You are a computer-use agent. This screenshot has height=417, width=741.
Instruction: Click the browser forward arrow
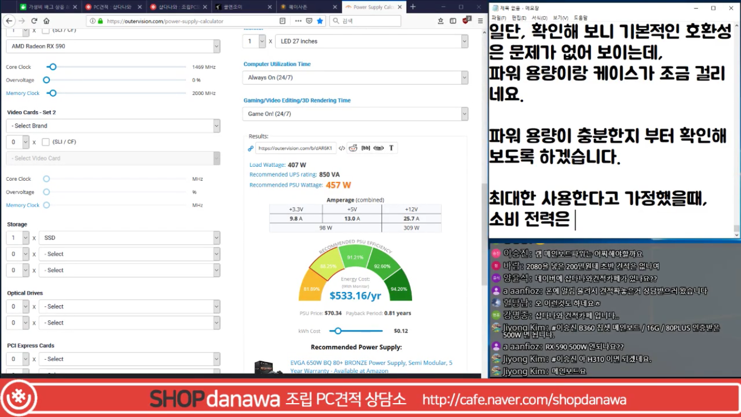pyautogui.click(x=22, y=21)
